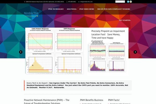Expand the Get Started dropdown

pyautogui.click(x=125, y=20)
